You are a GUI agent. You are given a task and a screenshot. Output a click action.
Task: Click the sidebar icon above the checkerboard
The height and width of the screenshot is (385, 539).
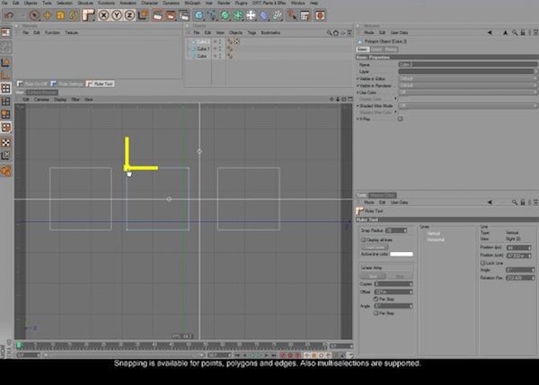click(x=6, y=128)
